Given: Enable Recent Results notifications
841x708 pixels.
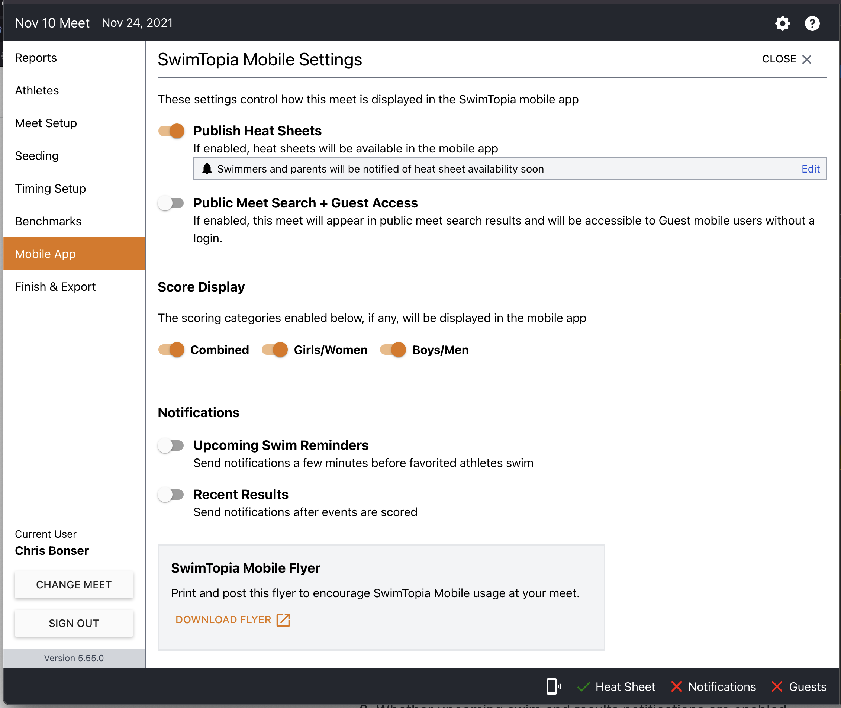Looking at the screenshot, I should pos(171,495).
